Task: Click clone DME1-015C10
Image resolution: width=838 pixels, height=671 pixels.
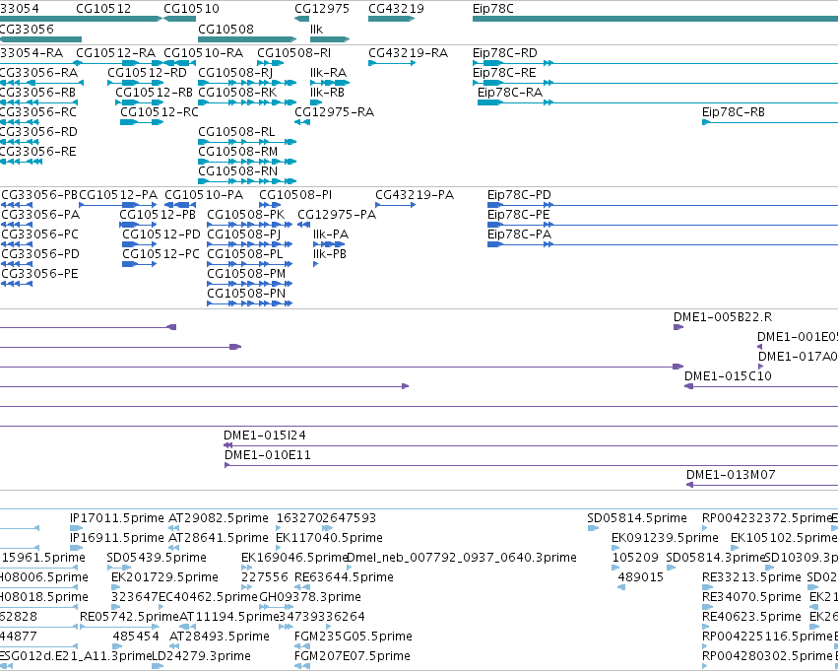Action: click(x=728, y=376)
